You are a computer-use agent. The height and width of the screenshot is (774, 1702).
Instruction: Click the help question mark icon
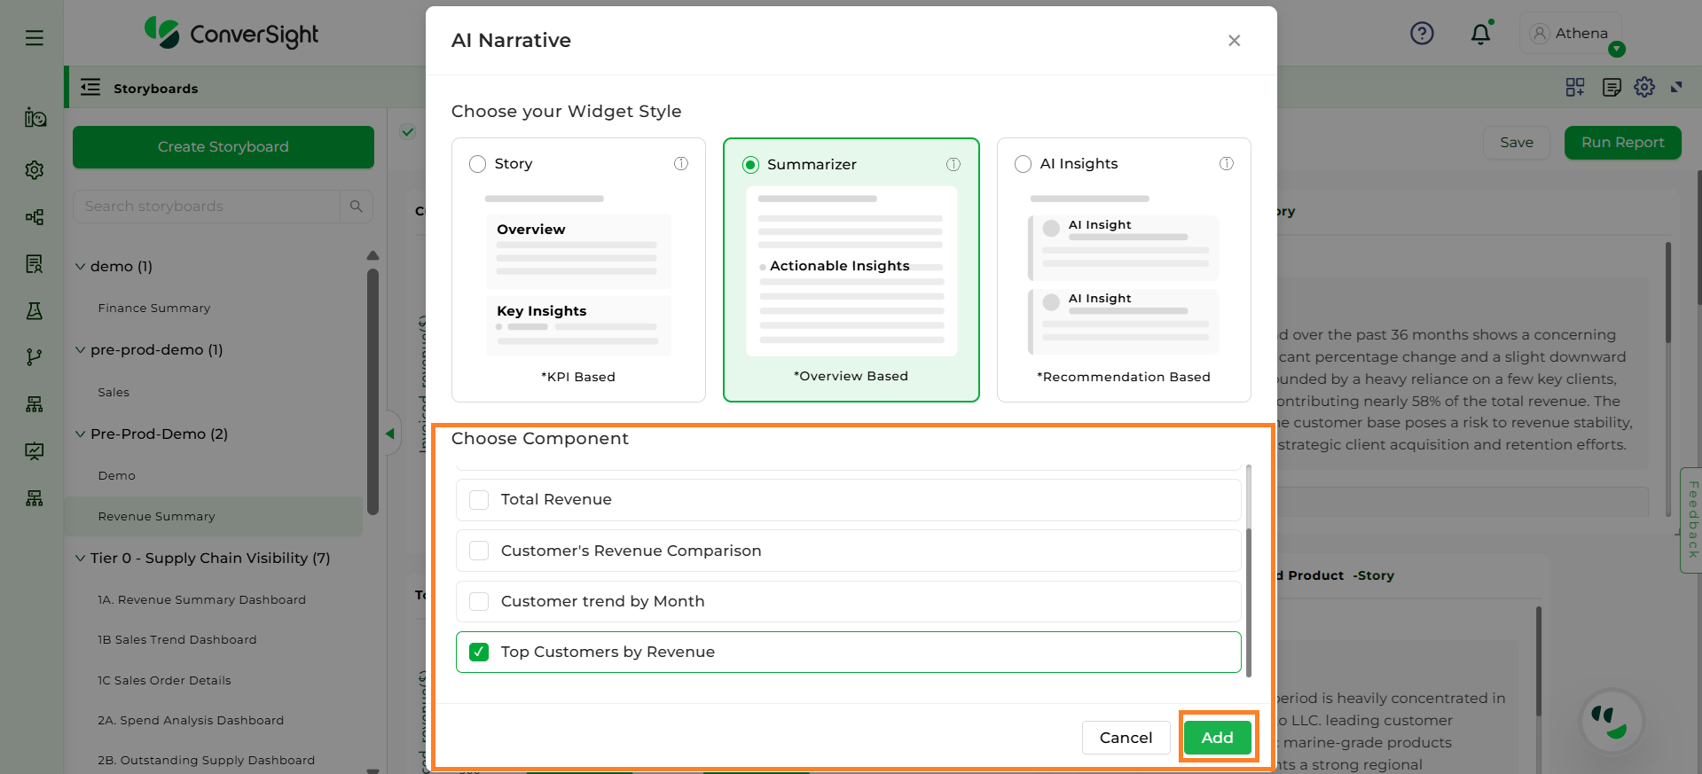pyautogui.click(x=1422, y=34)
